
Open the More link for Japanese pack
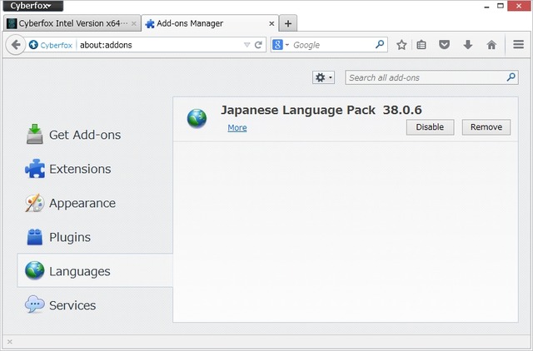tap(237, 127)
